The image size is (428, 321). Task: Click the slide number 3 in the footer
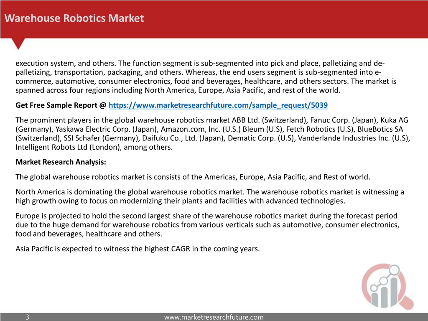coord(27,317)
